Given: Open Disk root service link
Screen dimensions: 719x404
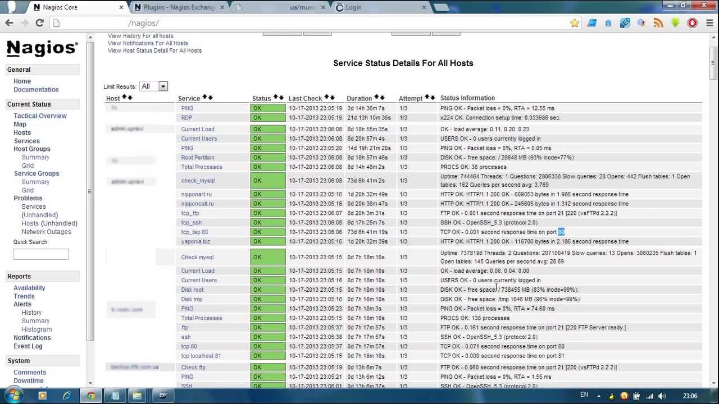Looking at the screenshot, I should [x=192, y=290].
